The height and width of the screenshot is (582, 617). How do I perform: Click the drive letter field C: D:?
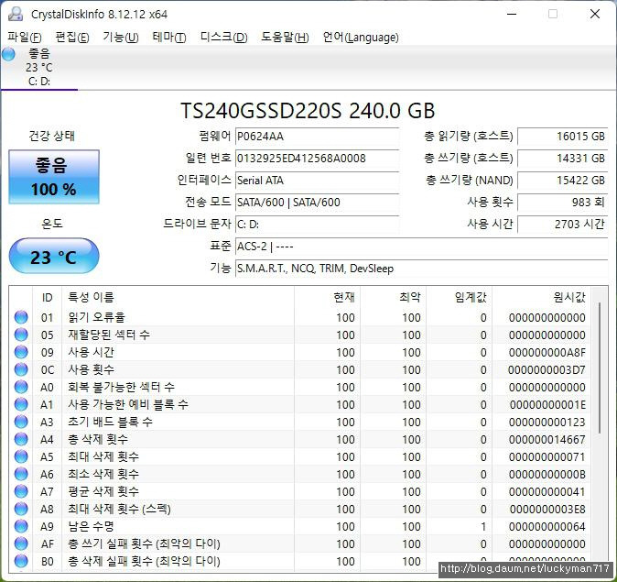pos(317,225)
